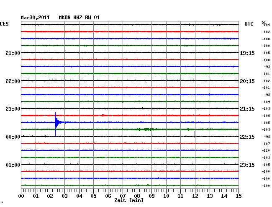The image size is (272, 207).
Task: Click the black trace at the 23:00 row
Action: [130, 109]
